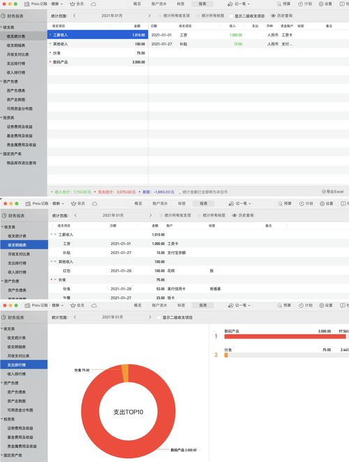Toggle 显示二级收支项目 checkbox in the top window
The image size is (349, 462).
pyautogui.click(x=231, y=16)
